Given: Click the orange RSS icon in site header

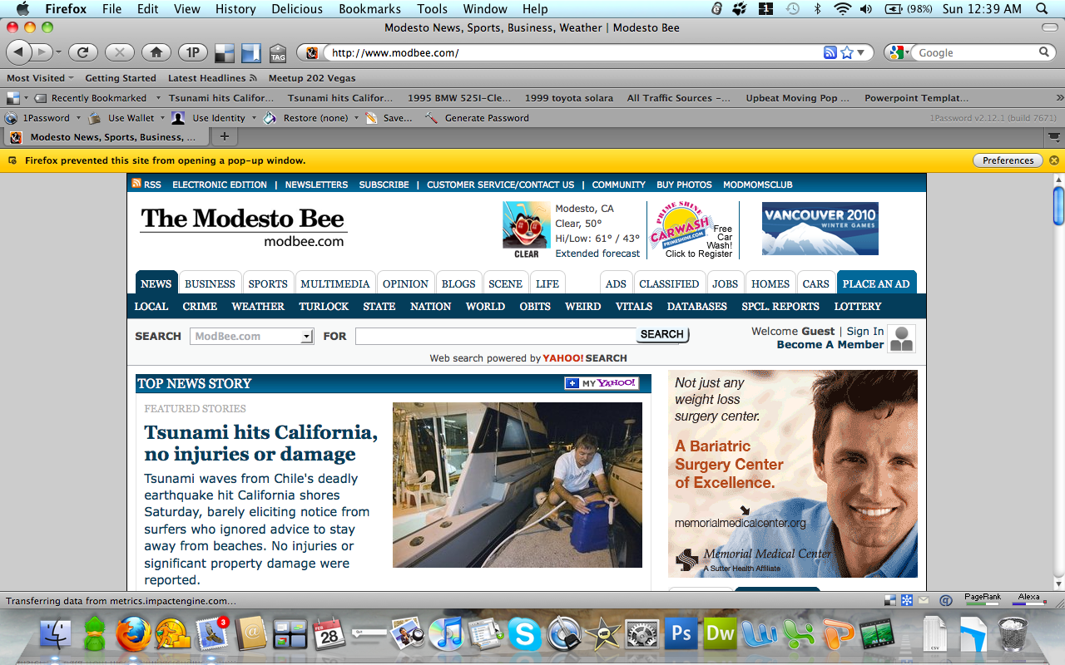Looking at the screenshot, I should 136,184.
